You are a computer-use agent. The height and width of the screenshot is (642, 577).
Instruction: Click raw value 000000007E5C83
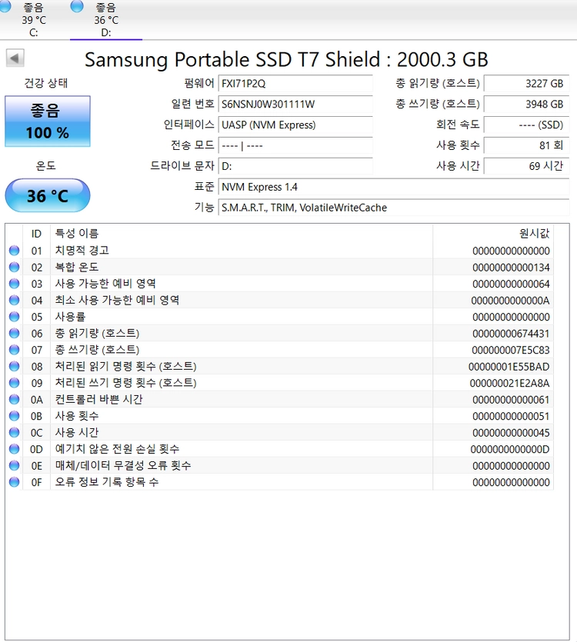pos(511,350)
